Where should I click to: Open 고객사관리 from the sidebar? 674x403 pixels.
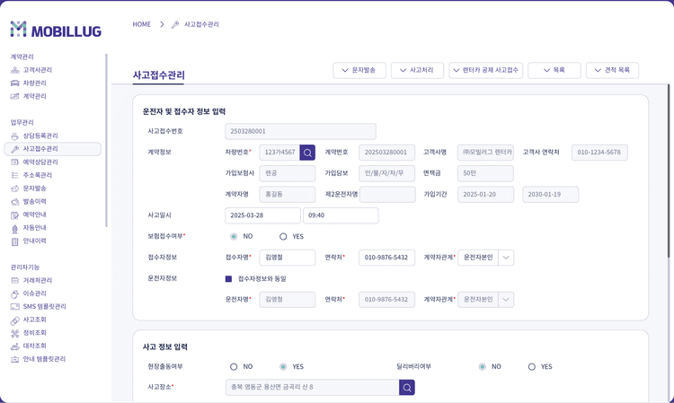[37, 70]
